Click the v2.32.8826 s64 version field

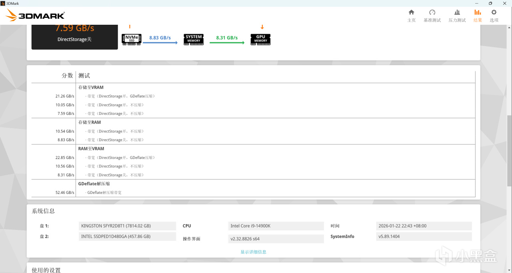point(276,239)
